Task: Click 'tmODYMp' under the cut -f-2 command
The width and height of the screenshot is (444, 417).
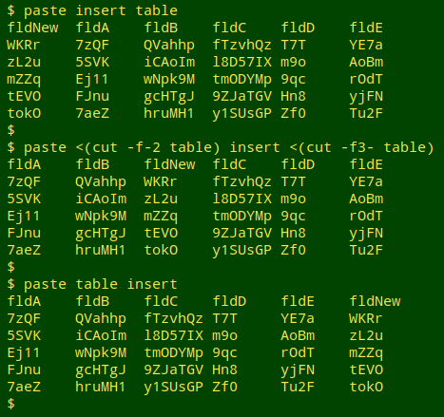Action: click(242, 216)
